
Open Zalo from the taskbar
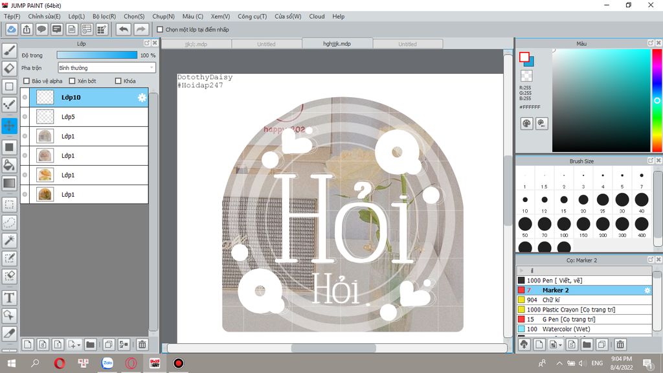pos(107,363)
